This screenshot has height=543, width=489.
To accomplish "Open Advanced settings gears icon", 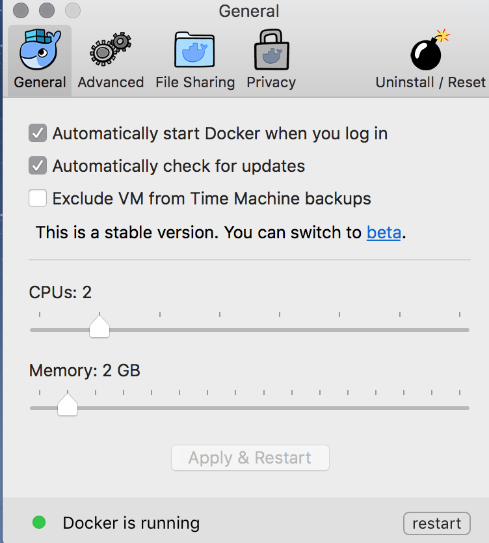I will click(111, 49).
